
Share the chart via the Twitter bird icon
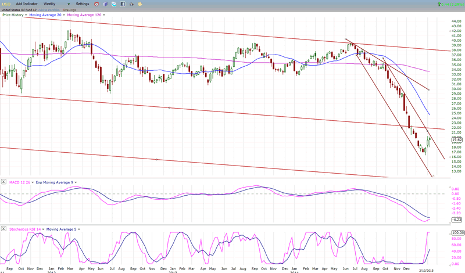(114, 4)
